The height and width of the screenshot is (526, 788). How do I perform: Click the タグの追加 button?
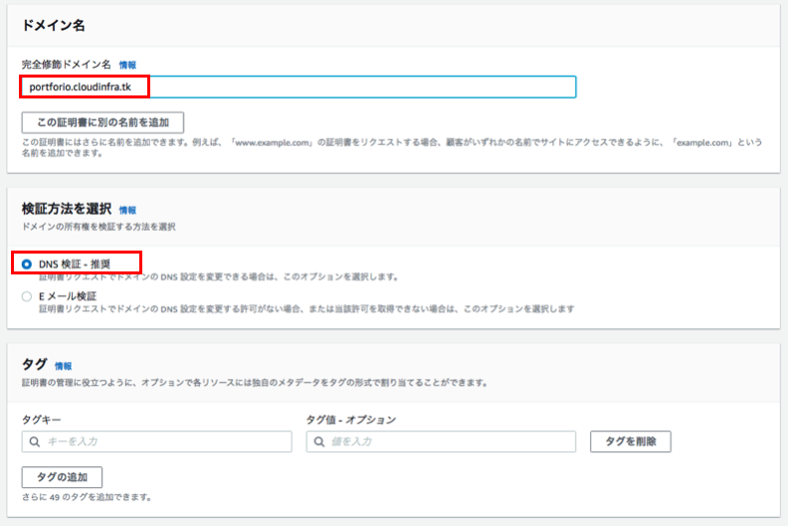(62, 477)
